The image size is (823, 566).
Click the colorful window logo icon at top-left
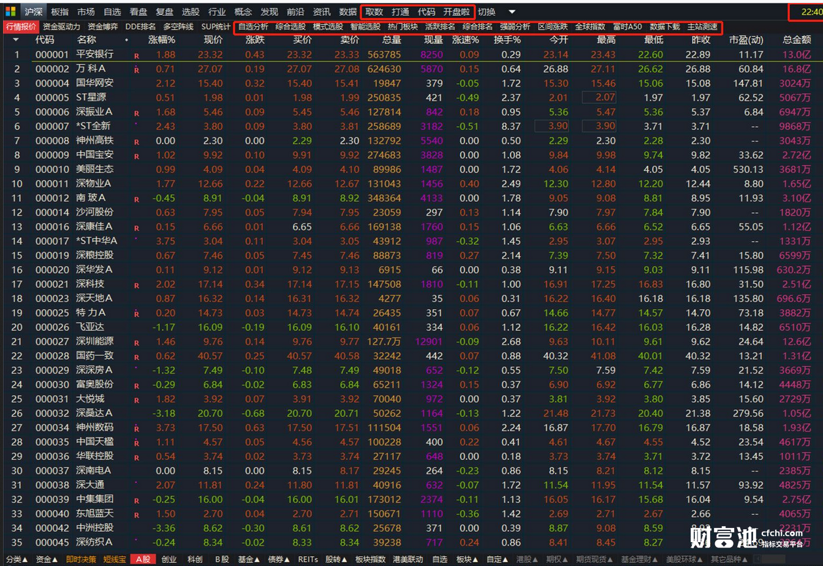pyautogui.click(x=10, y=12)
